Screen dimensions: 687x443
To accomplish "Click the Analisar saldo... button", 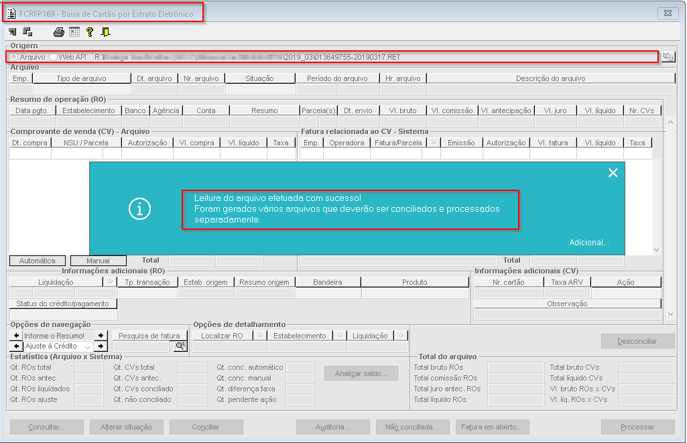I will [361, 373].
